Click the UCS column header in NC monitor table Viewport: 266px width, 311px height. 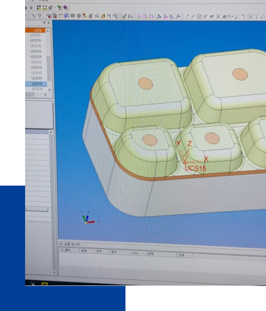click(135, 253)
